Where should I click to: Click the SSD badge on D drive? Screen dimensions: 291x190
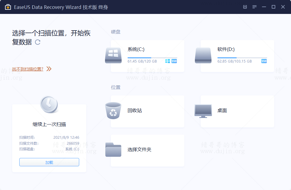click(x=264, y=61)
